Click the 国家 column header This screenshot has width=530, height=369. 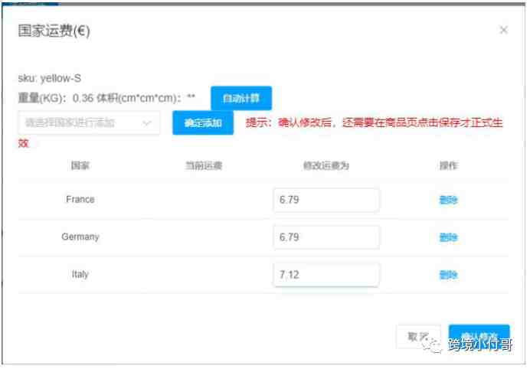click(x=80, y=165)
